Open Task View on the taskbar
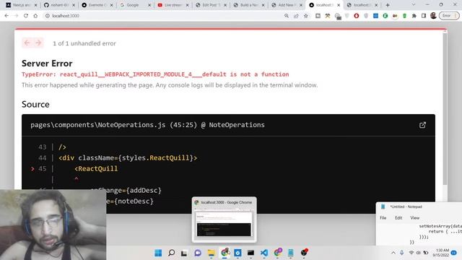 pos(184,253)
